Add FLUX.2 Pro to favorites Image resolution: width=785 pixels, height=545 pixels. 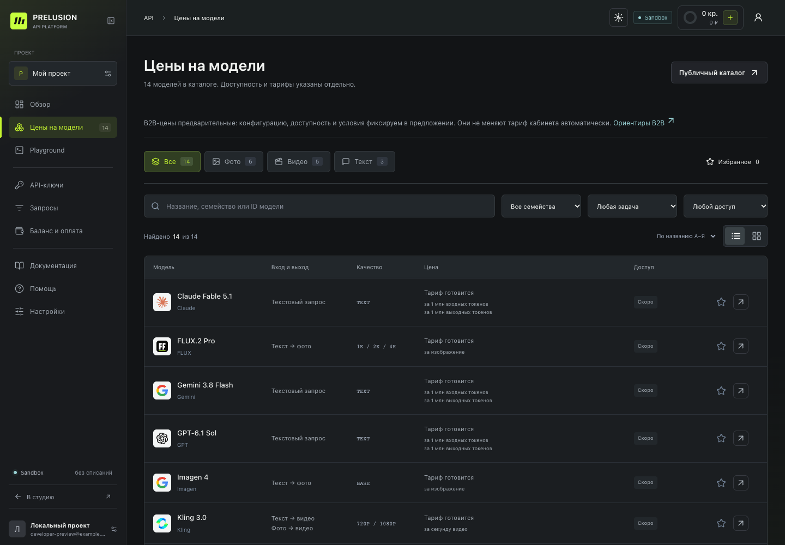coord(721,346)
